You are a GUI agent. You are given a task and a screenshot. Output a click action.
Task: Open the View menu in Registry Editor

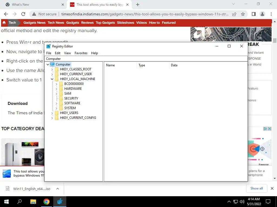[67, 53]
